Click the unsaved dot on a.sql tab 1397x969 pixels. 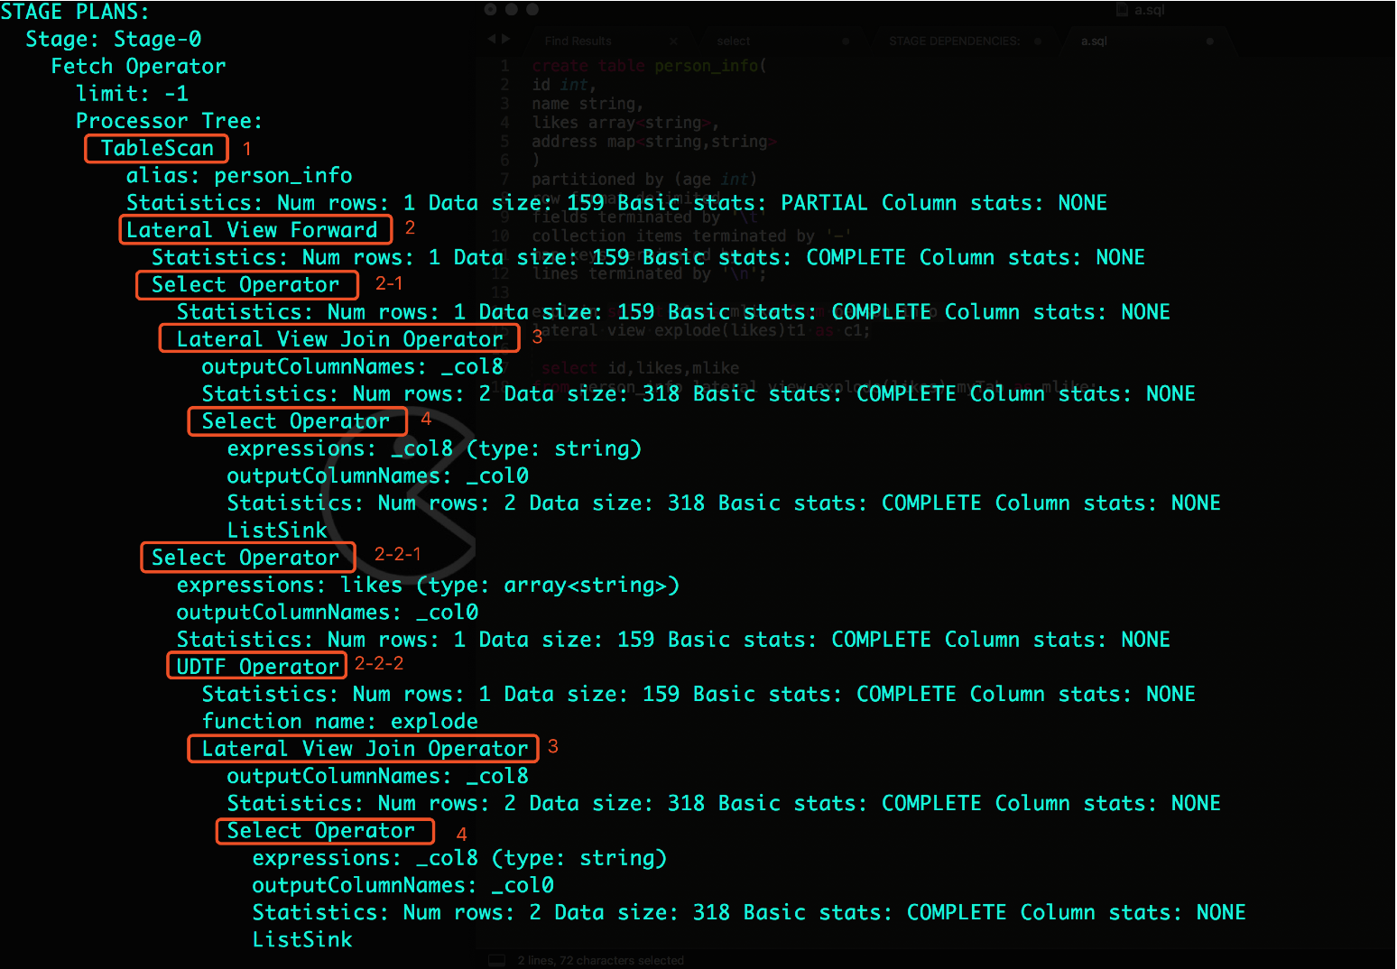pyautogui.click(x=1209, y=42)
